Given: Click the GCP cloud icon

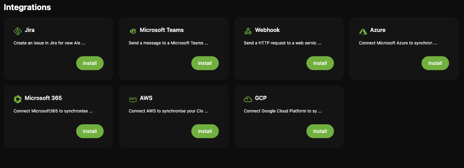Looking at the screenshot, I should (248, 99).
